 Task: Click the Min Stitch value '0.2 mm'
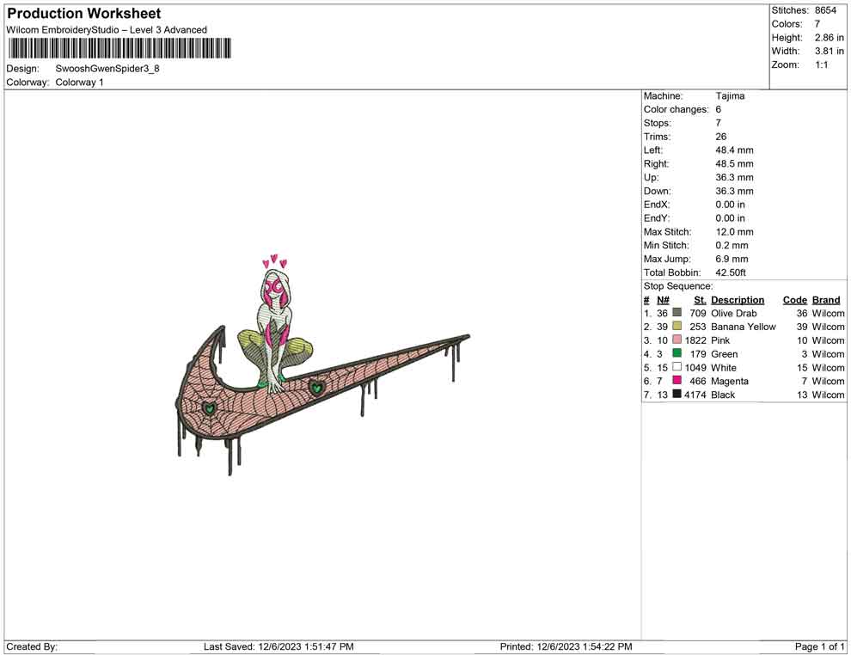coord(732,245)
